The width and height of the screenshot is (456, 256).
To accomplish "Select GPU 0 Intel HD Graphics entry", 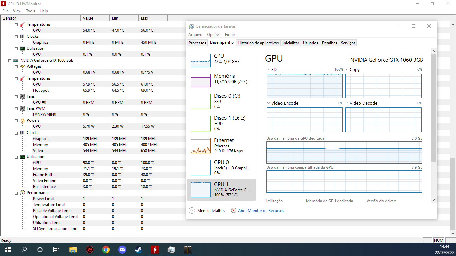I will click(221, 167).
